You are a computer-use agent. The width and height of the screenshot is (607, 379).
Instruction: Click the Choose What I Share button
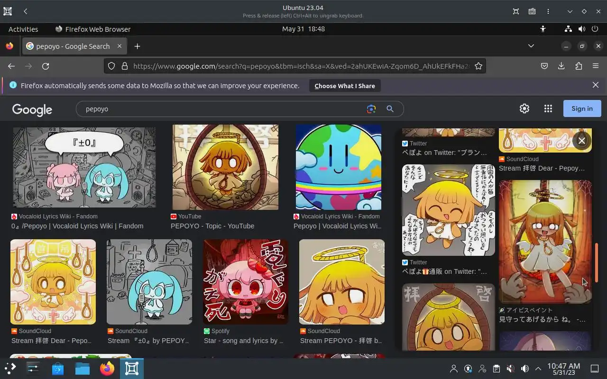tap(345, 86)
